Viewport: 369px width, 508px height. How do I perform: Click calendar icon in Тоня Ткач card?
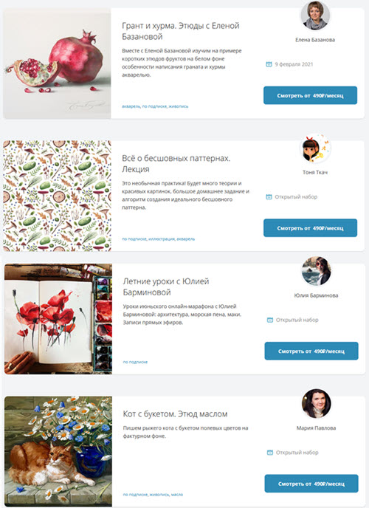(269, 196)
